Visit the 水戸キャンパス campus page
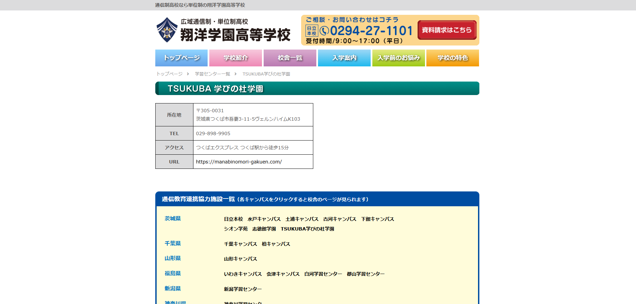 (264, 219)
